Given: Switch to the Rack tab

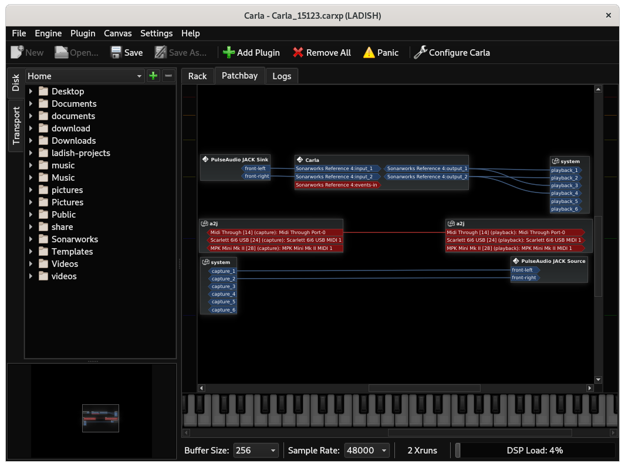Looking at the screenshot, I should pyautogui.click(x=197, y=76).
